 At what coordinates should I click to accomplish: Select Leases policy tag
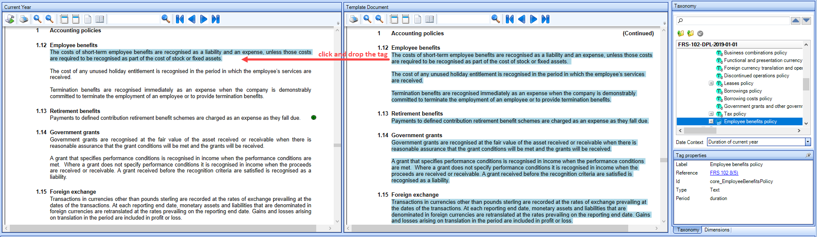point(739,83)
